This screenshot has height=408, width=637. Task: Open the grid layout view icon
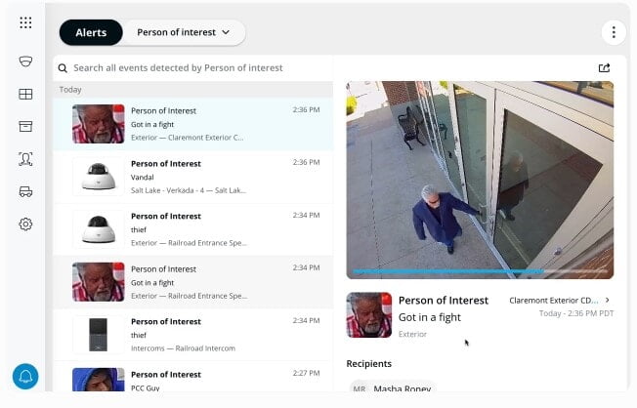[25, 94]
